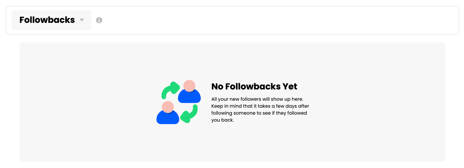Click the word "No" in empty-state heading
Viewport: 464px width, 168px height.
coord(217,86)
